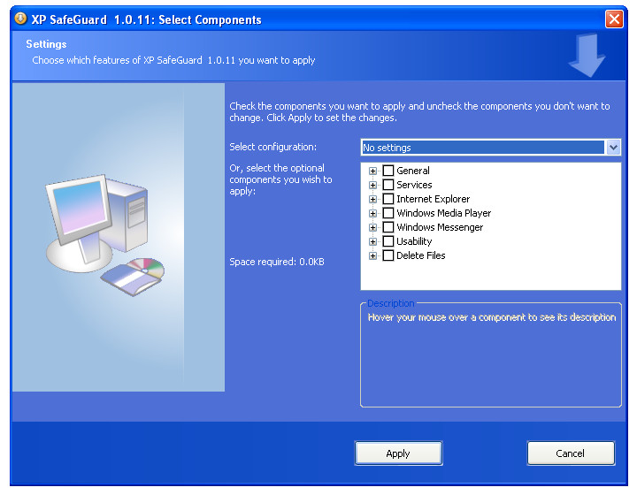Check the Delete Files checkbox
This screenshot has height=495, width=637.
click(x=388, y=255)
